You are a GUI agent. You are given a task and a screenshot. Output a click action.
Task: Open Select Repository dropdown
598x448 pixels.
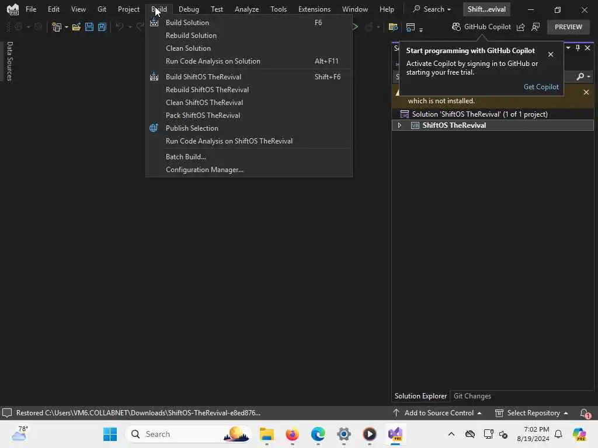point(531,413)
